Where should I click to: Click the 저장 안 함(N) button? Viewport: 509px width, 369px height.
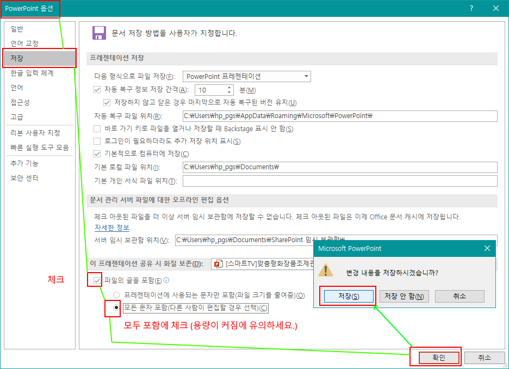(404, 296)
